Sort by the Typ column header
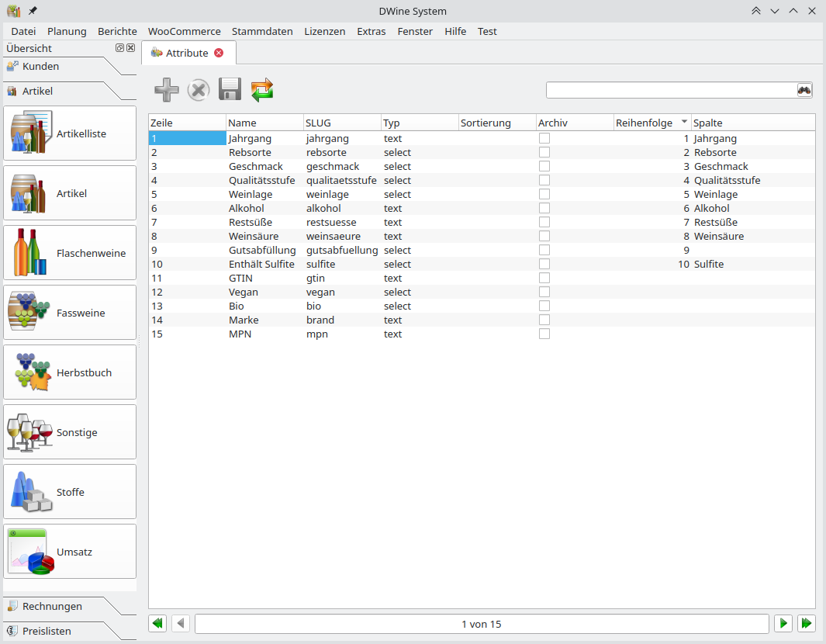 (420, 123)
